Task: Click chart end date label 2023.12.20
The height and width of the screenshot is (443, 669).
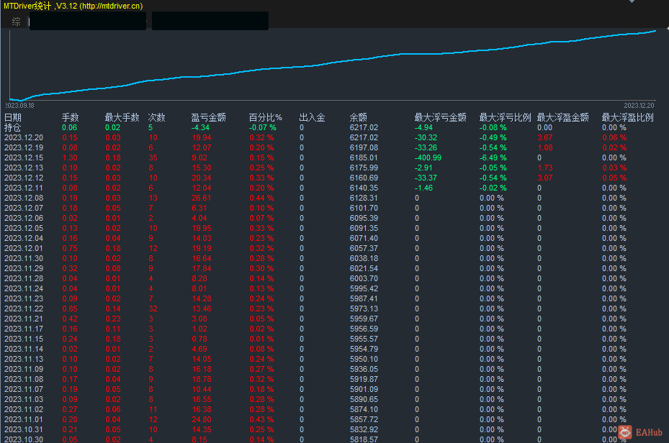Action: [639, 105]
